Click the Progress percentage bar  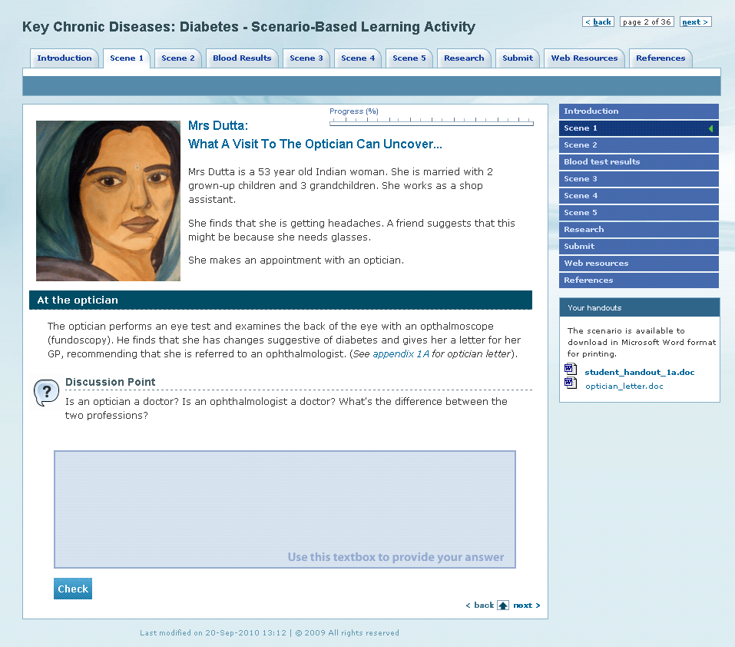[432, 122]
